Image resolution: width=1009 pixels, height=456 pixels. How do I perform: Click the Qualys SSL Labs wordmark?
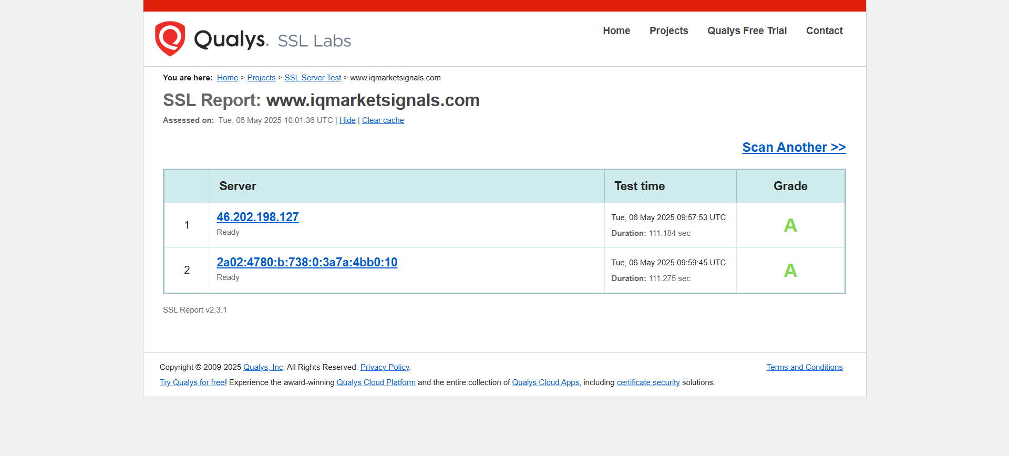coord(272,40)
